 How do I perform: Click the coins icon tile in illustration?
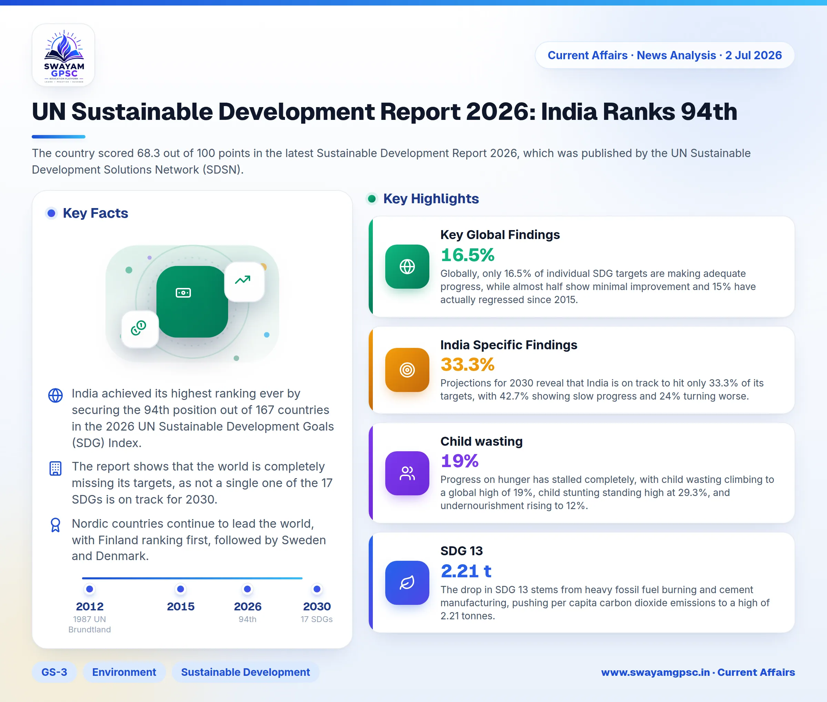pyautogui.click(x=140, y=329)
